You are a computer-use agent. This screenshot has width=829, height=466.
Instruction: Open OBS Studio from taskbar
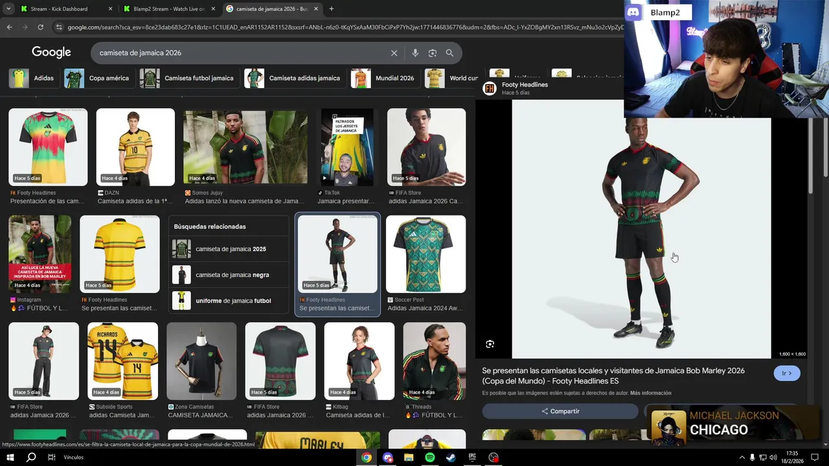click(x=494, y=458)
